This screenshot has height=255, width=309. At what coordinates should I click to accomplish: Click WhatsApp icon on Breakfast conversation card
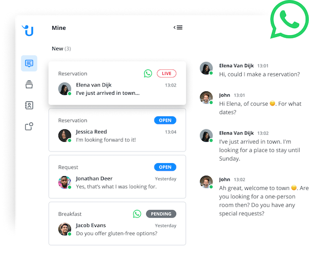pyautogui.click(x=137, y=214)
